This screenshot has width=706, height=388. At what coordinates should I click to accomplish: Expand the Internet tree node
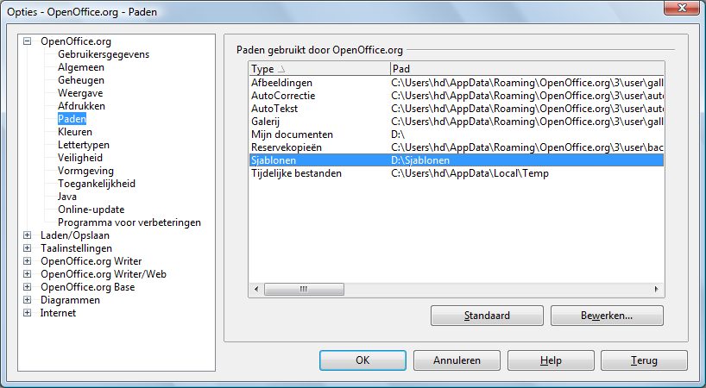[x=28, y=313]
